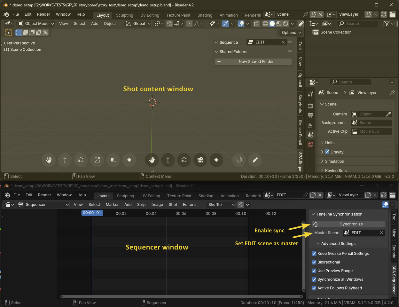Click the ViewLayer breadcrumb in properties

point(367,93)
